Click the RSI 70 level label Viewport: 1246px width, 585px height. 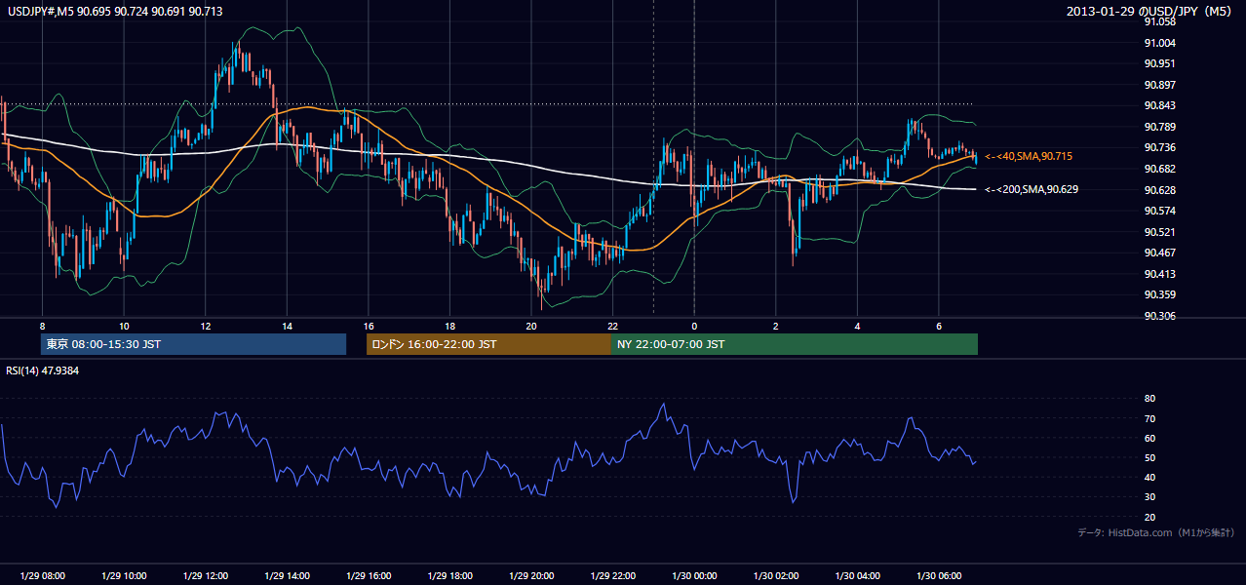[x=1149, y=418]
